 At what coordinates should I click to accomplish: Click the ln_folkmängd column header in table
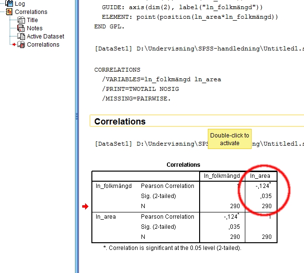(222, 176)
